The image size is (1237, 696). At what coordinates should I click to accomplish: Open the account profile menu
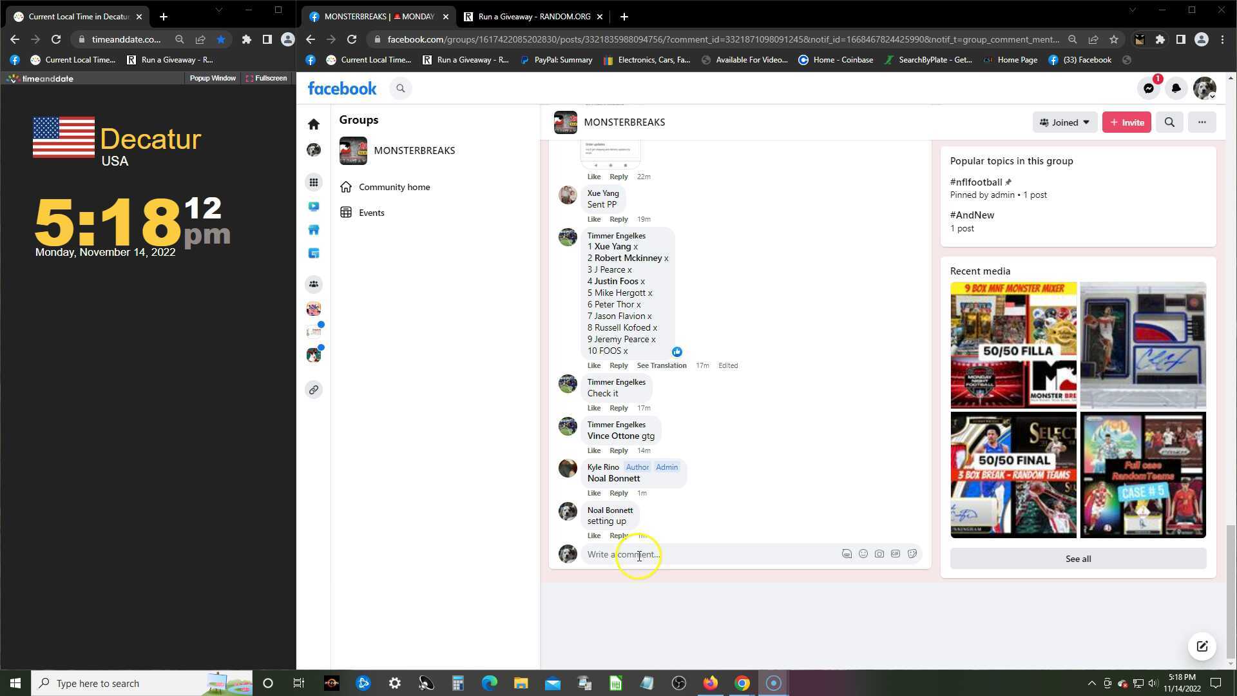[x=1203, y=88]
